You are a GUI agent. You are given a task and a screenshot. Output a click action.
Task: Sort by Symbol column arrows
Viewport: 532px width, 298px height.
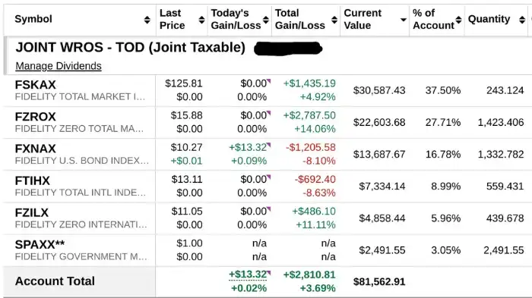[x=147, y=20]
